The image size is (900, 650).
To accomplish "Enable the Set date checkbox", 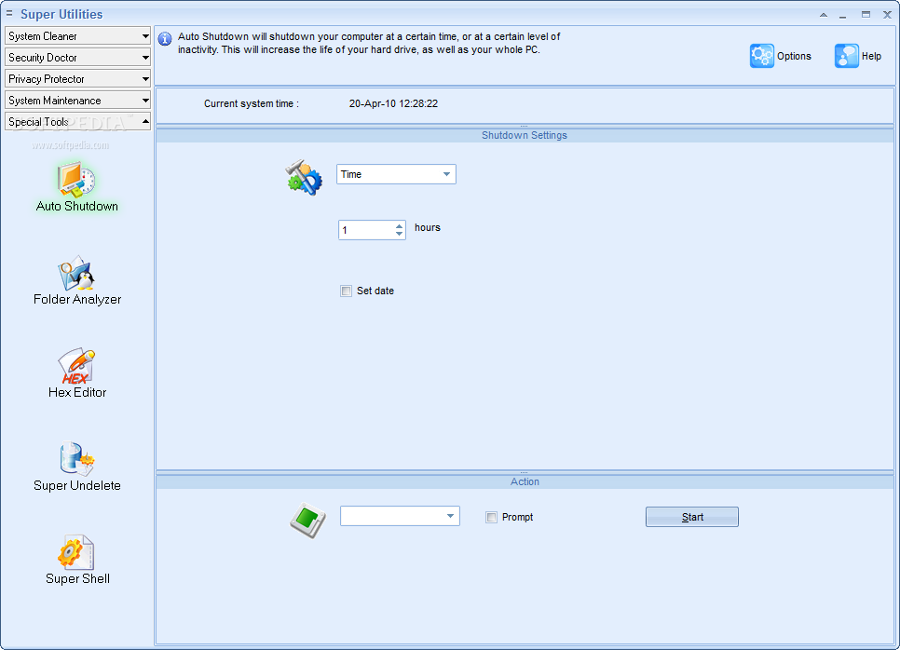I will [346, 291].
